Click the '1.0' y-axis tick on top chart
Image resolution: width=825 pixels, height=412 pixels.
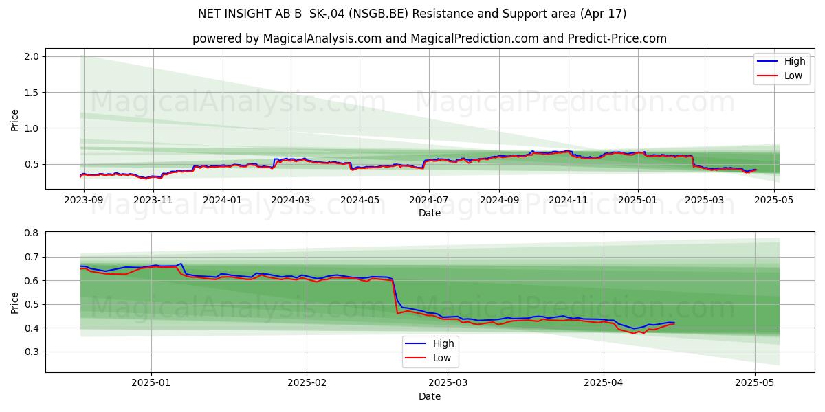(x=33, y=128)
